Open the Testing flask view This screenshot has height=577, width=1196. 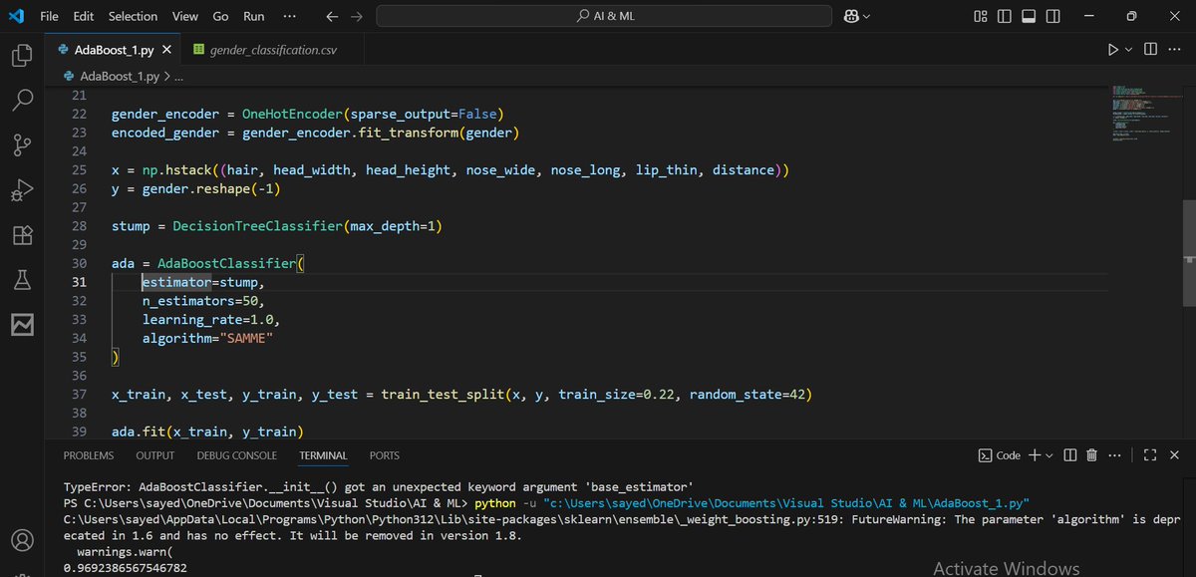[22, 280]
